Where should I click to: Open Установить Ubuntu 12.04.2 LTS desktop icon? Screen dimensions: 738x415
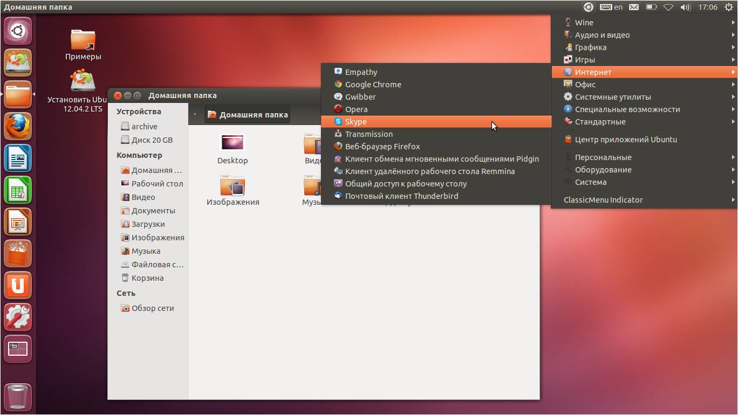coord(83,91)
